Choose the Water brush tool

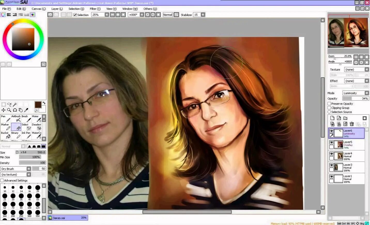point(37,118)
